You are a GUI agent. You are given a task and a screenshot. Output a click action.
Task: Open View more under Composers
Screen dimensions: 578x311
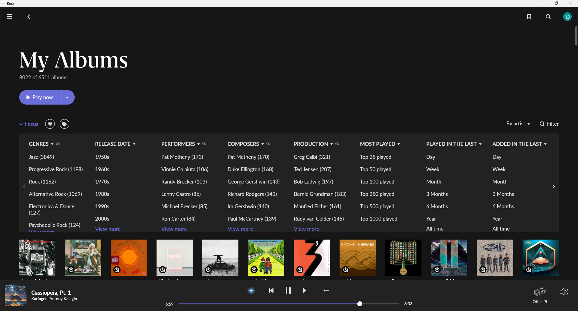[240, 229]
